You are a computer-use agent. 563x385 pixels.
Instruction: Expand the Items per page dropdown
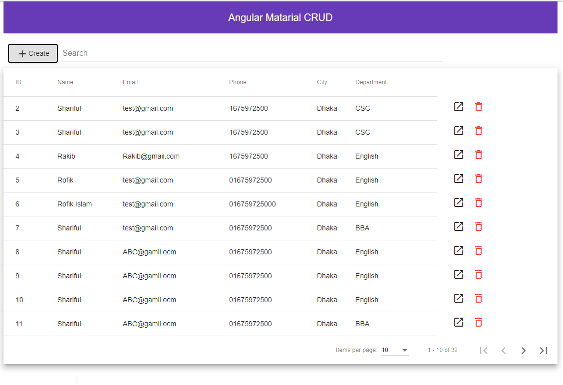[x=395, y=350]
